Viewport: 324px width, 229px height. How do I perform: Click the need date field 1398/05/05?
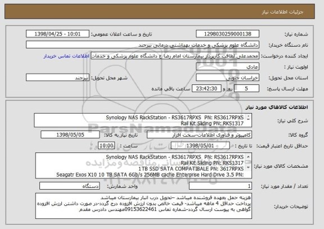[70, 134]
